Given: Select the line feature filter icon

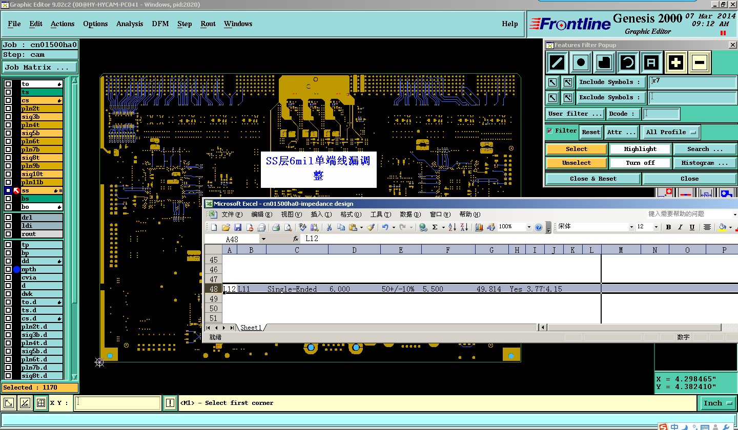Looking at the screenshot, I should (557, 63).
